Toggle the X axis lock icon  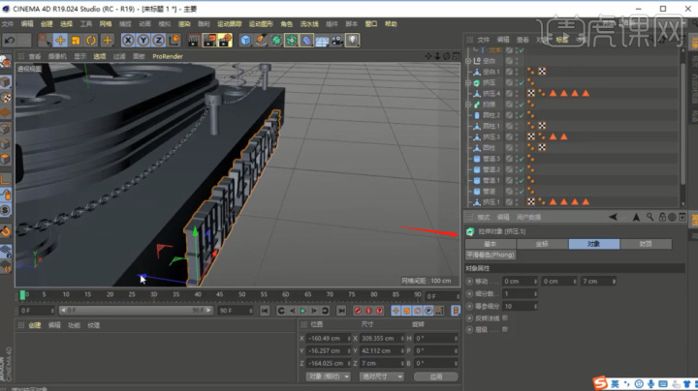coord(129,40)
